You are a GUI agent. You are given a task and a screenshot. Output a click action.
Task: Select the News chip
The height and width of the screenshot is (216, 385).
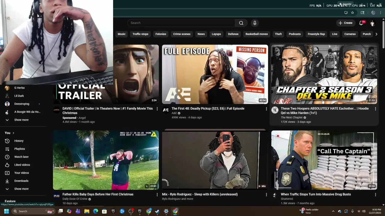tap(201, 34)
